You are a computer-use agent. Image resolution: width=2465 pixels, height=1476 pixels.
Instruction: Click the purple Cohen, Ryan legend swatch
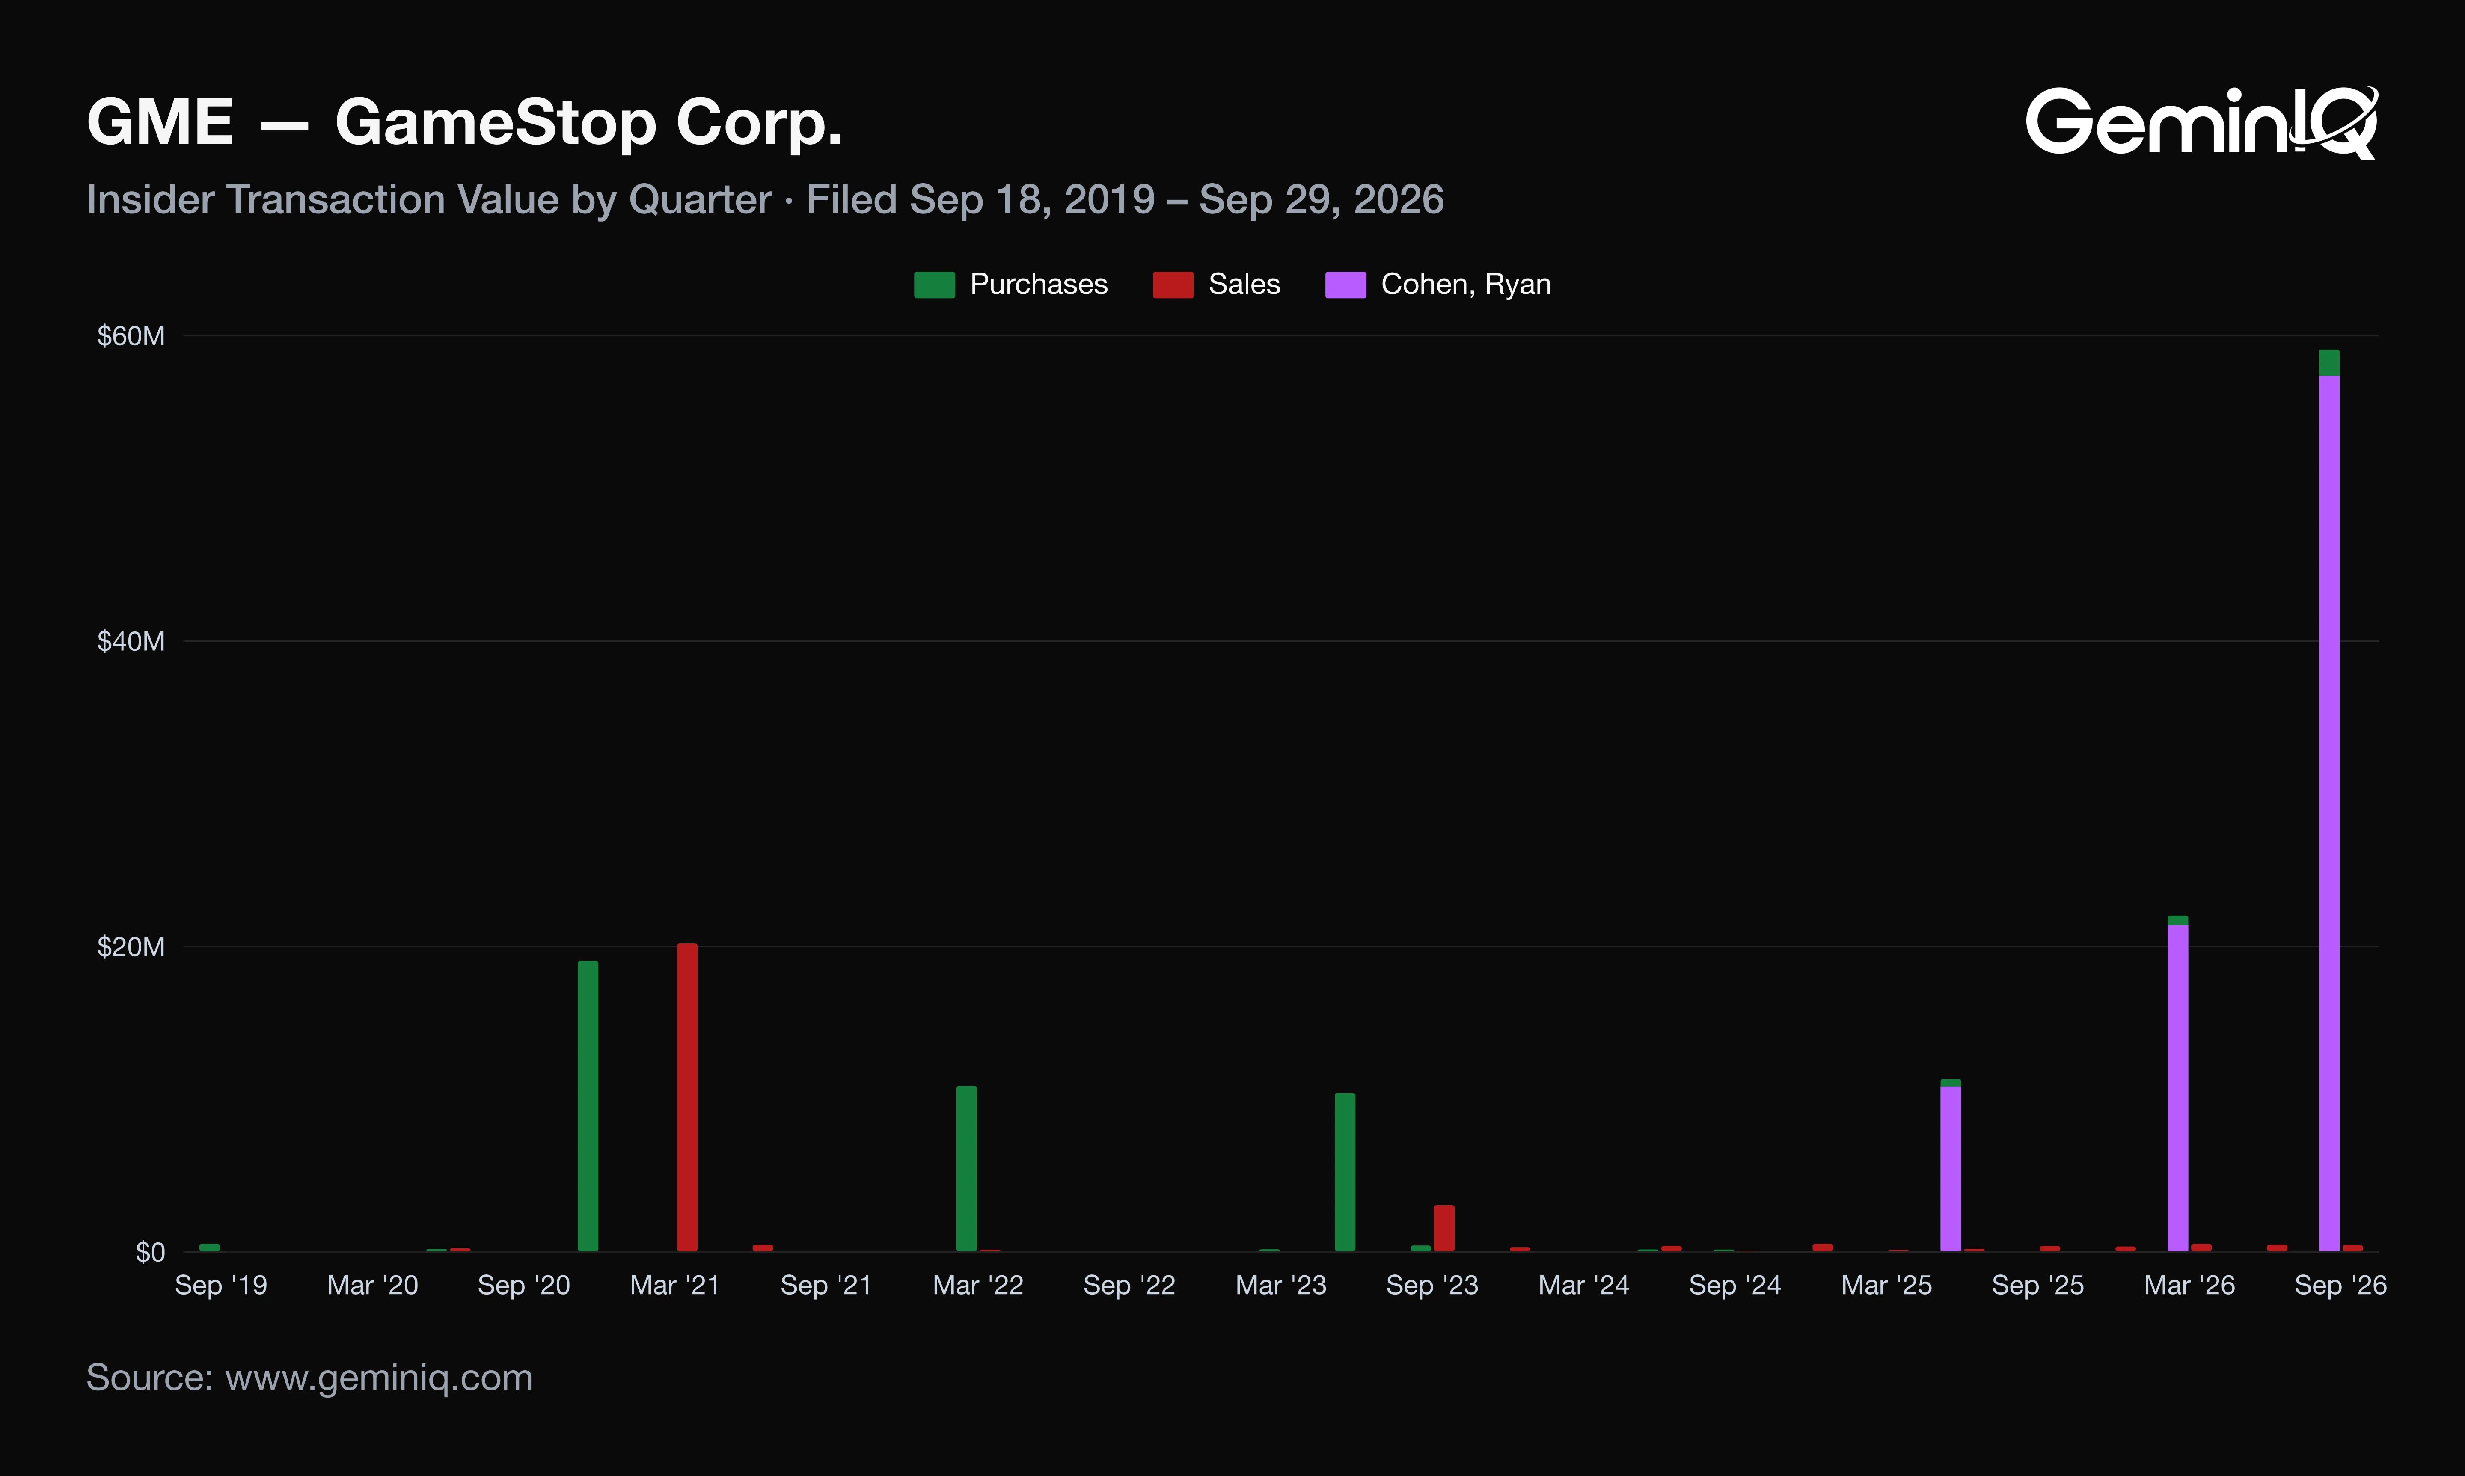click(x=1345, y=285)
